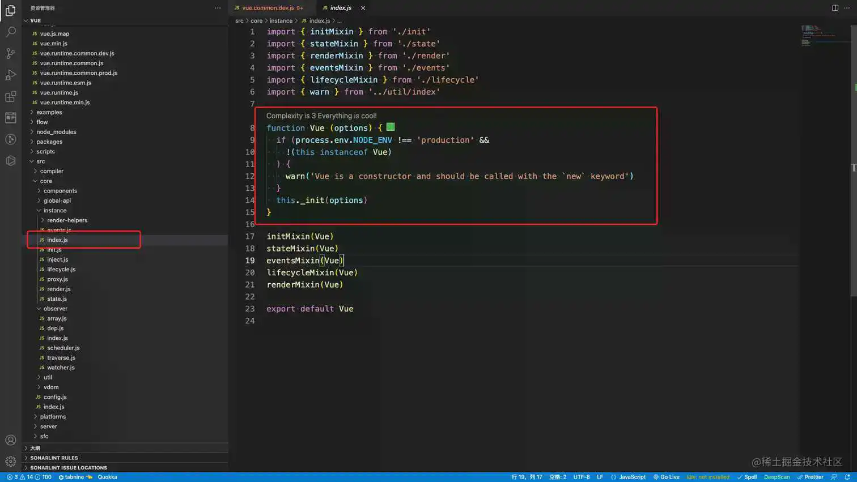Open the Manage gear menu
This screenshot has width=857, height=482.
tap(10, 462)
